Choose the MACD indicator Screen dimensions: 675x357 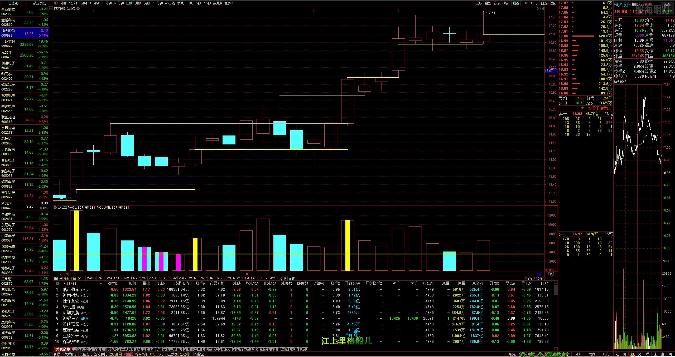91,278
